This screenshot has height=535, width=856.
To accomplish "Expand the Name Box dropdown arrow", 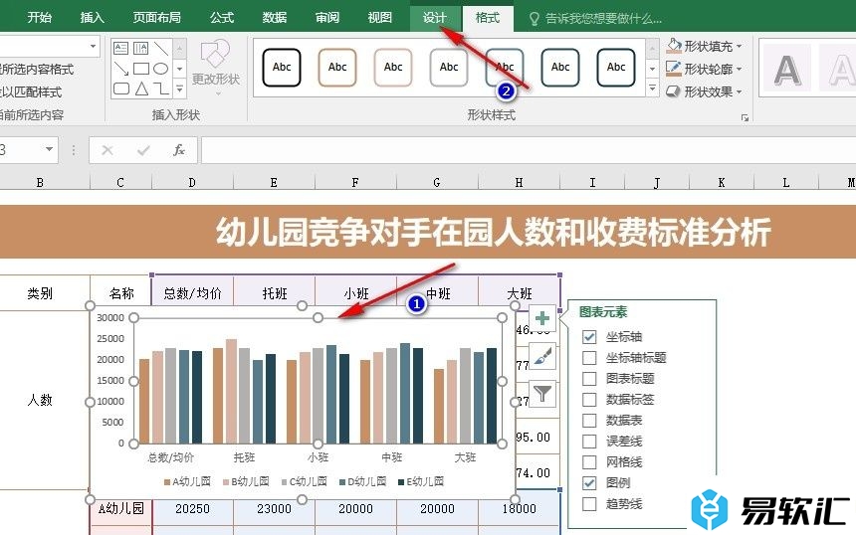I will pos(49,149).
